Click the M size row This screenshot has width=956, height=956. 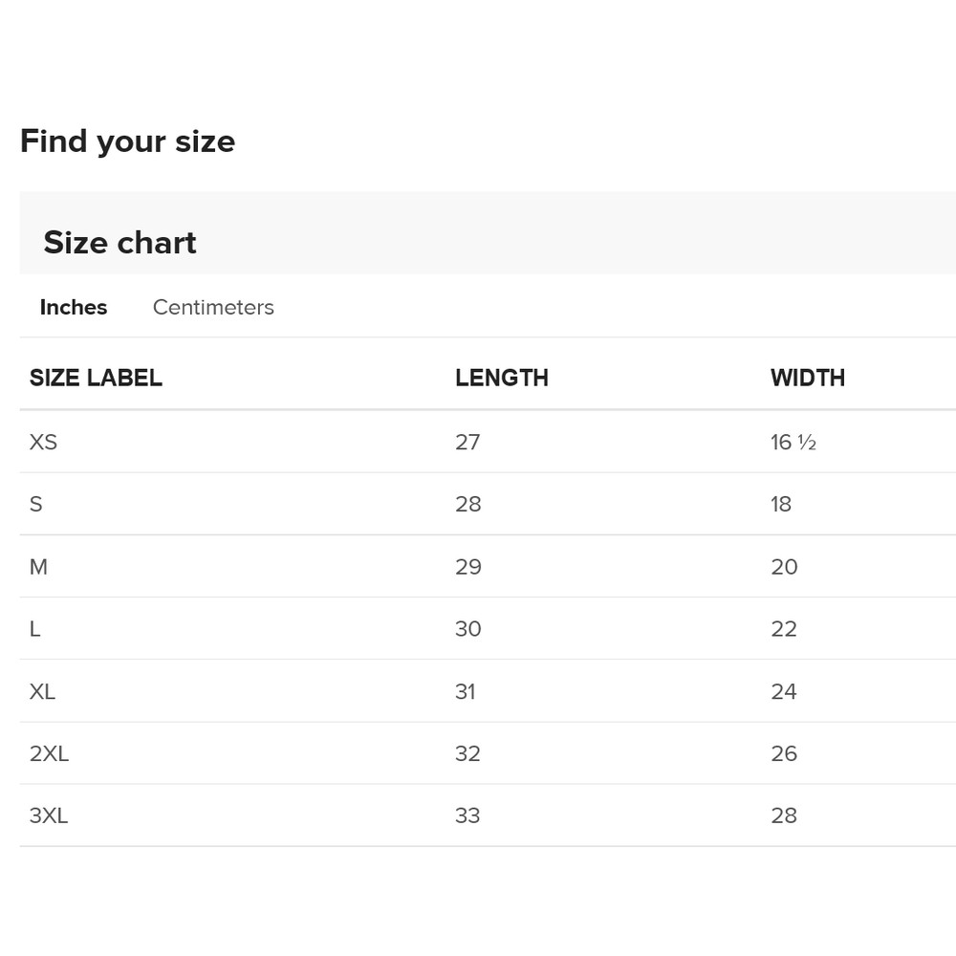(x=38, y=566)
